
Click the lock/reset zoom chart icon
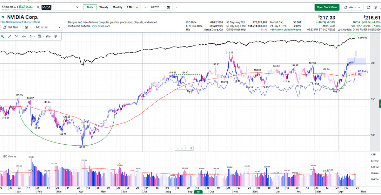190,148
